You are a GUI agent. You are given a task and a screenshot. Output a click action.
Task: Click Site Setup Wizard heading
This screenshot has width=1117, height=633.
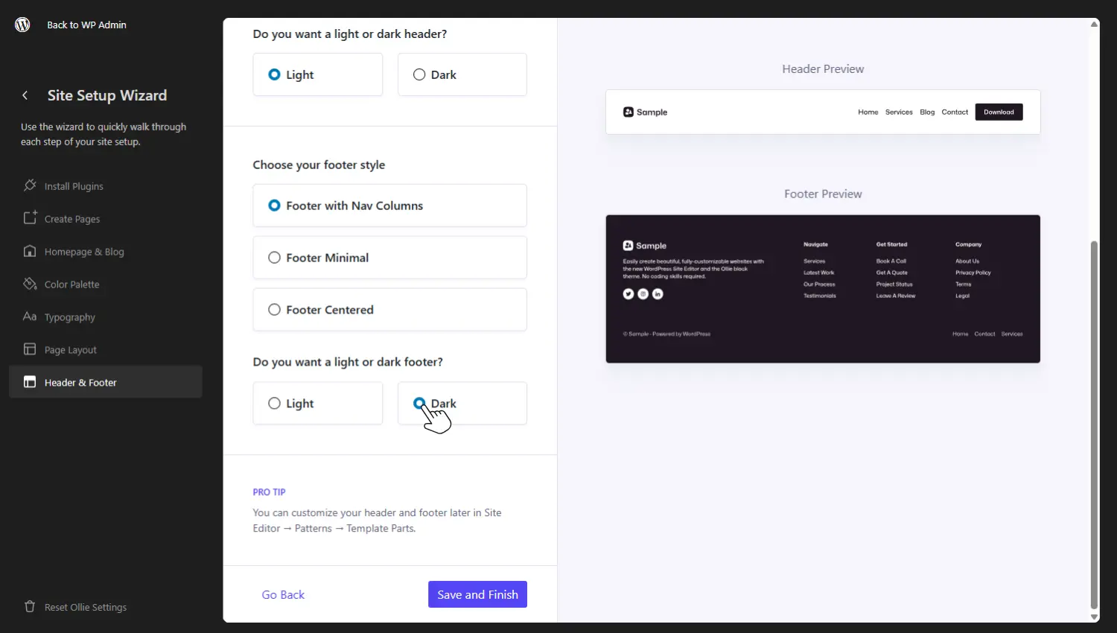click(107, 95)
